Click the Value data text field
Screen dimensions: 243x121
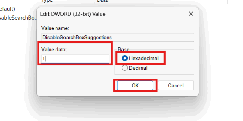pyautogui.click(x=75, y=59)
